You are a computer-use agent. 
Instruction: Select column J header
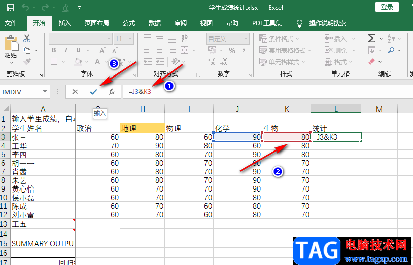pyautogui.click(x=237, y=109)
